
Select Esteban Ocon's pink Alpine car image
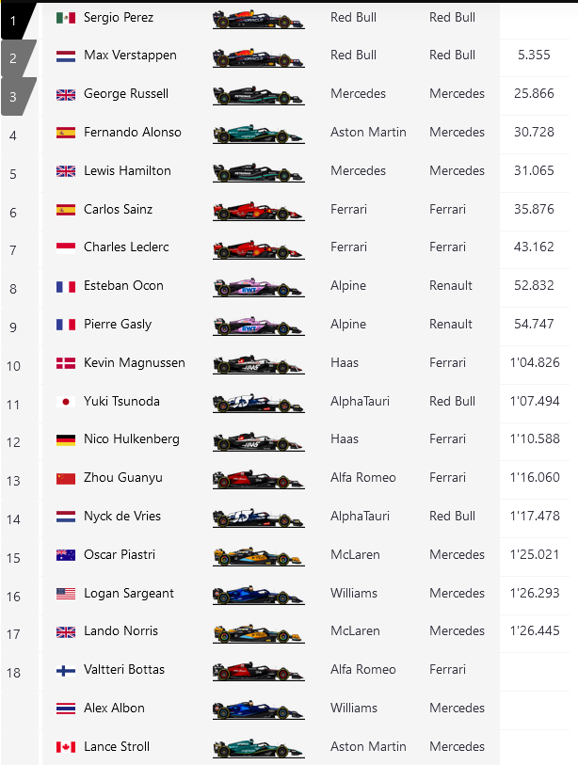pyautogui.click(x=258, y=287)
